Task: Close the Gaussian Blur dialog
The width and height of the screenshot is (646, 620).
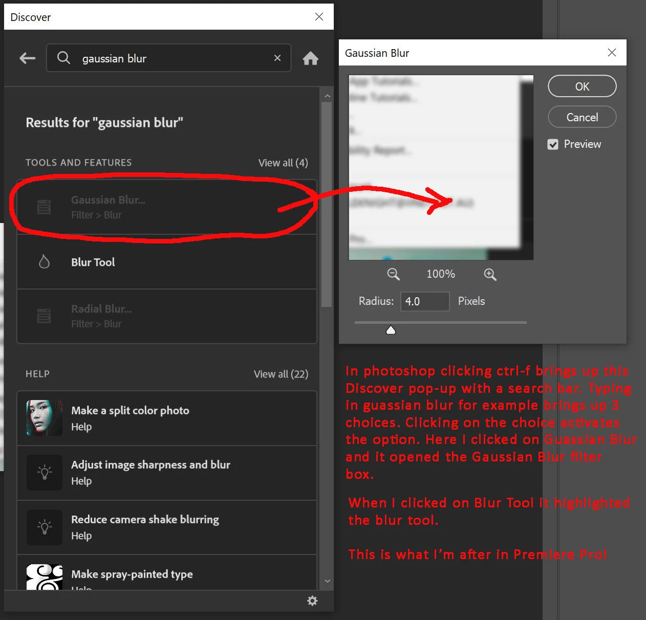Action: point(612,53)
